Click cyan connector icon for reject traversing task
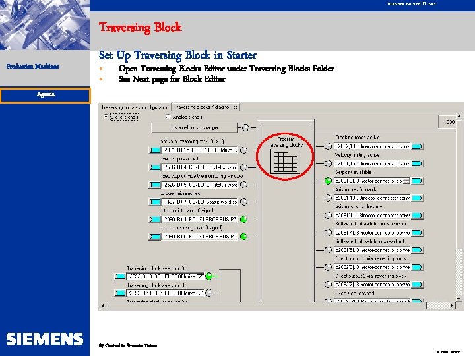The image size is (475, 356). (x=155, y=237)
